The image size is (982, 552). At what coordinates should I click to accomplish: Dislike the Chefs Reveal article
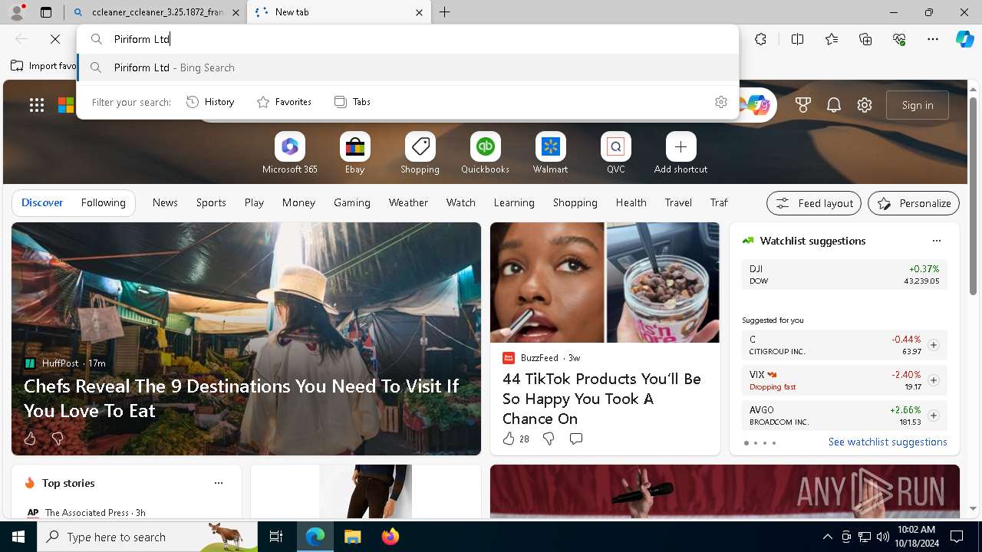57,439
